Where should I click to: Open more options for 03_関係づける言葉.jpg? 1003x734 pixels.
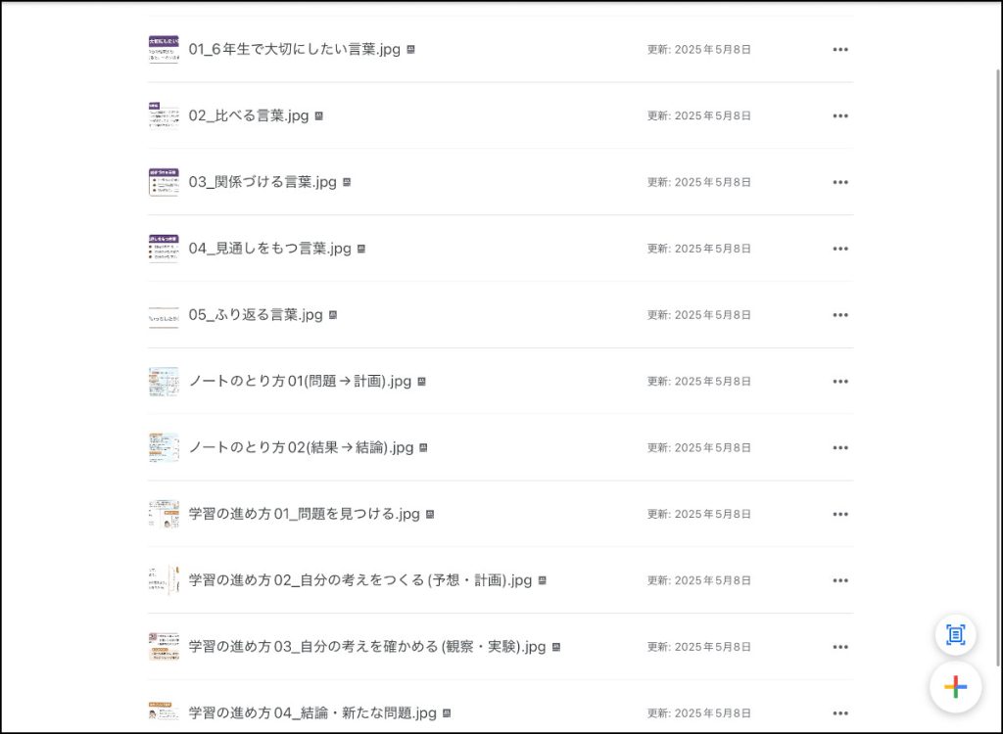click(x=839, y=182)
